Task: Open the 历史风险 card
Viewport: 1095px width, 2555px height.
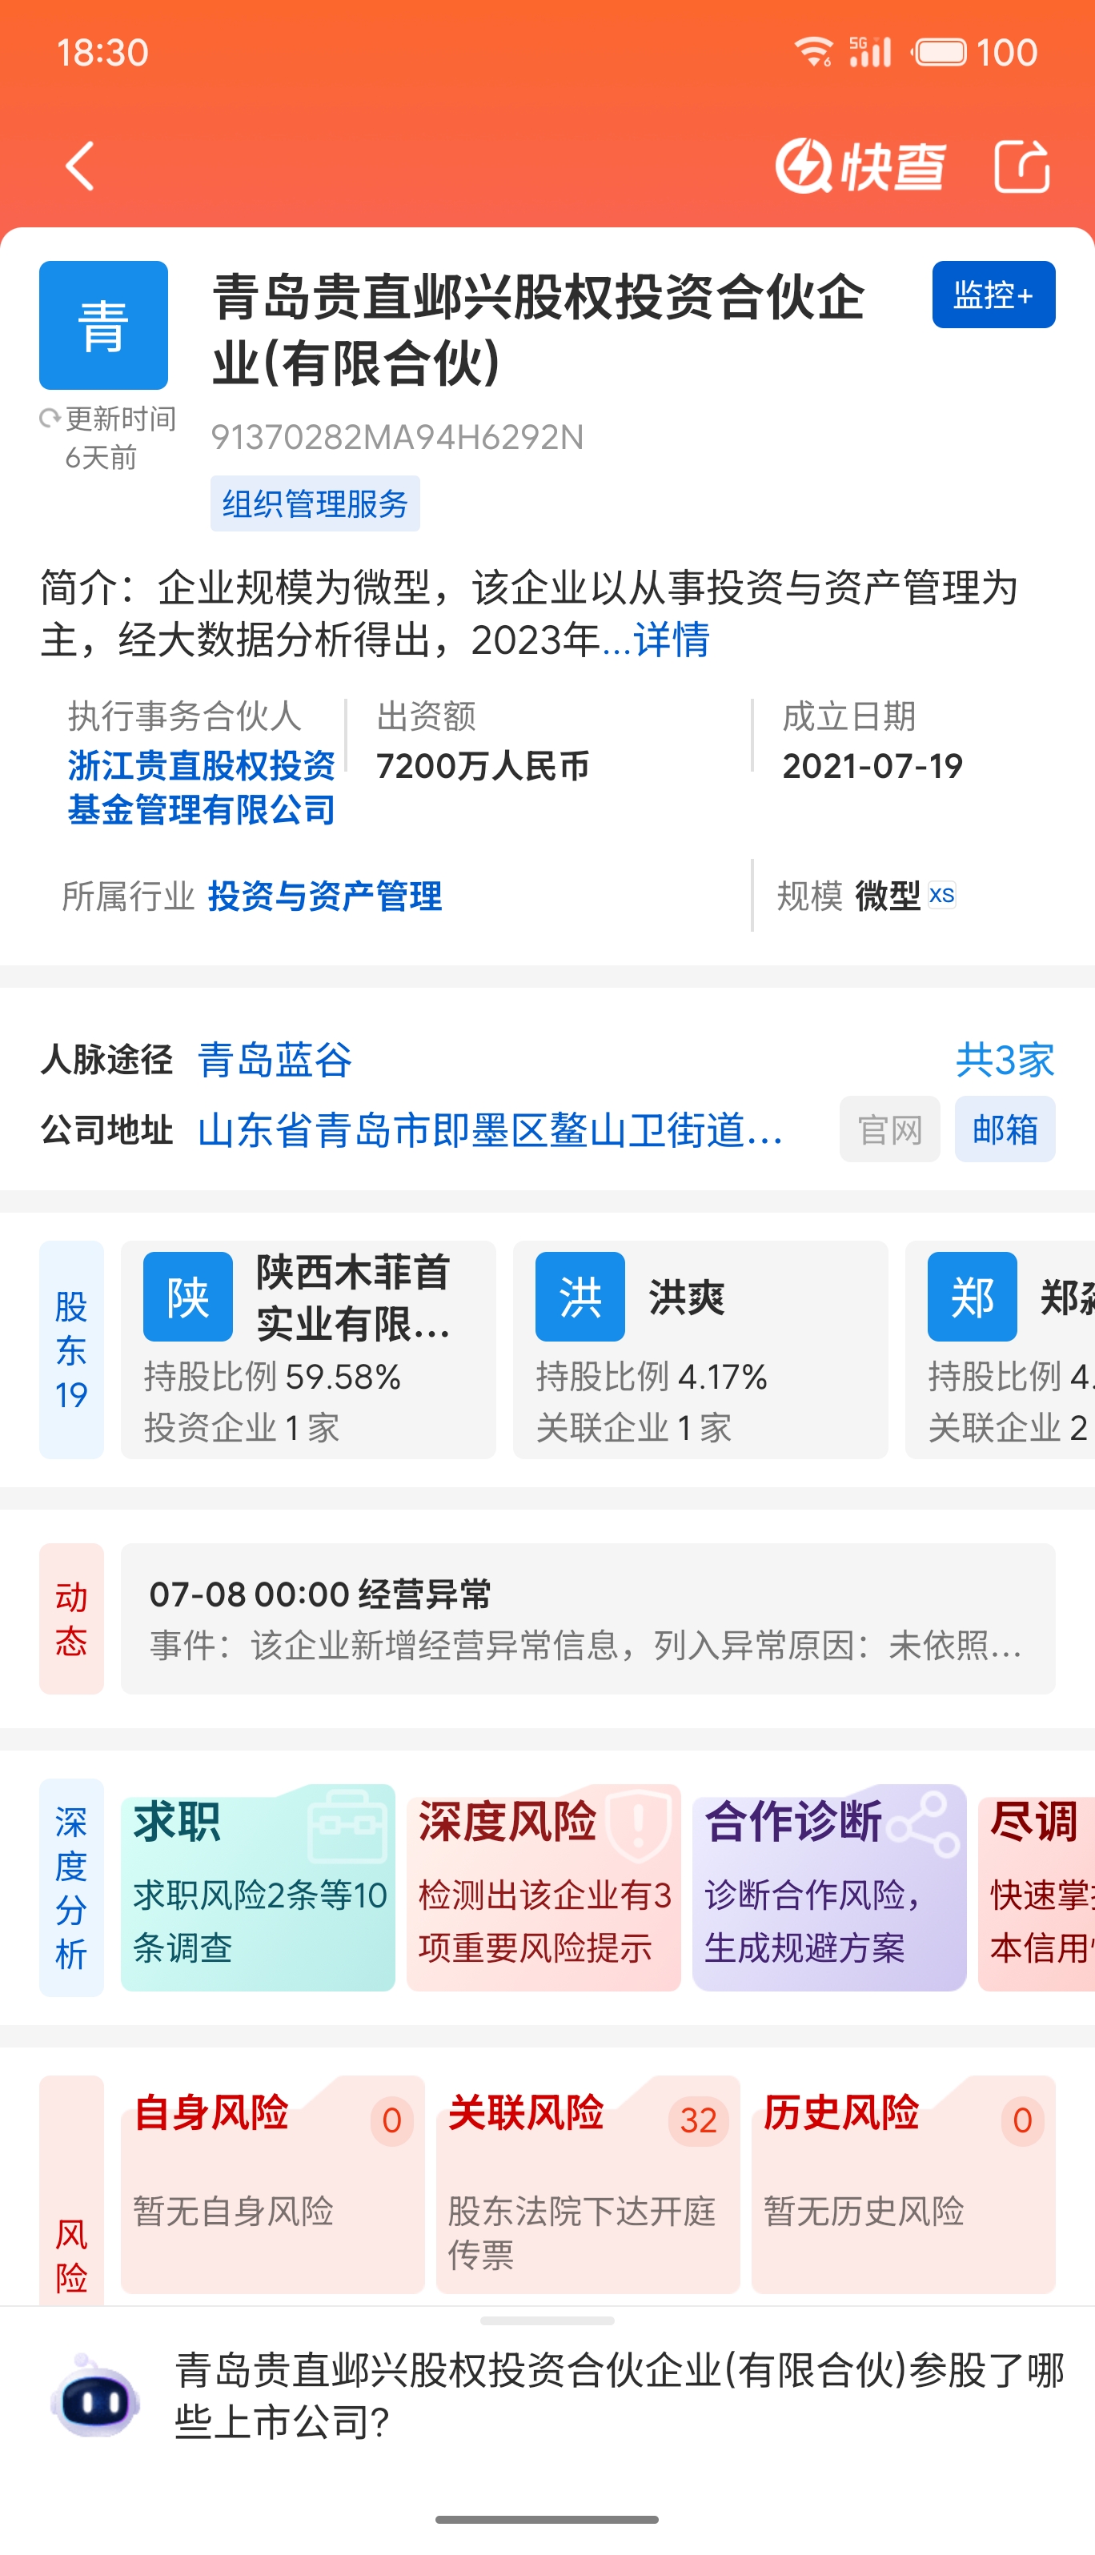Action: [904, 2184]
